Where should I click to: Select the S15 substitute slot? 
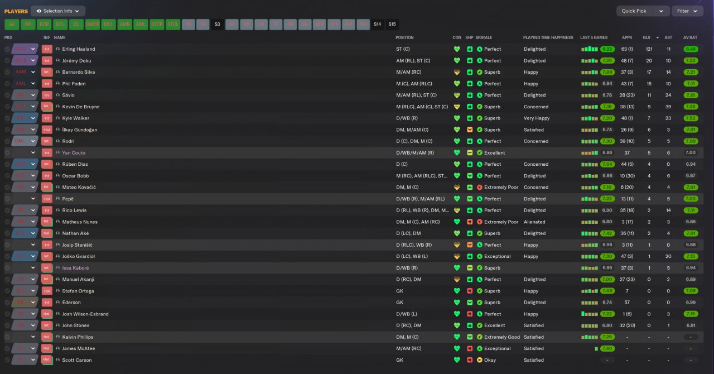coord(392,25)
